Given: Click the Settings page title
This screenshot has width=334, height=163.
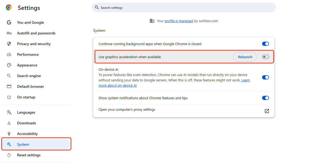Looking at the screenshot, I should tap(29, 8).
